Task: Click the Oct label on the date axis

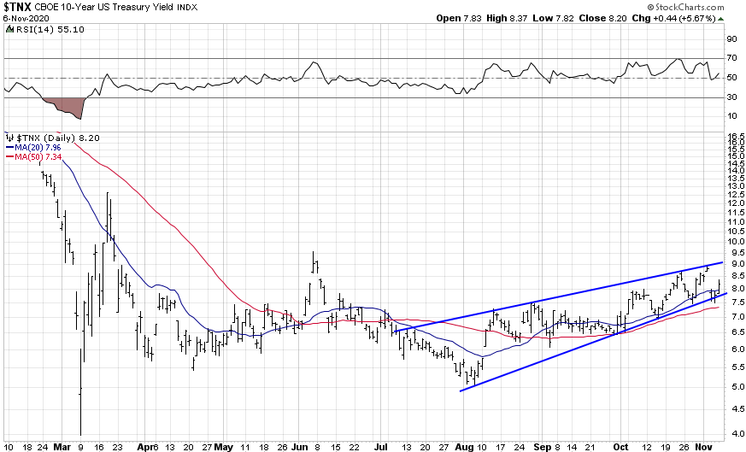Action: (620, 447)
